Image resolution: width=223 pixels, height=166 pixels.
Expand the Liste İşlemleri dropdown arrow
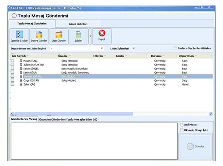134,48
